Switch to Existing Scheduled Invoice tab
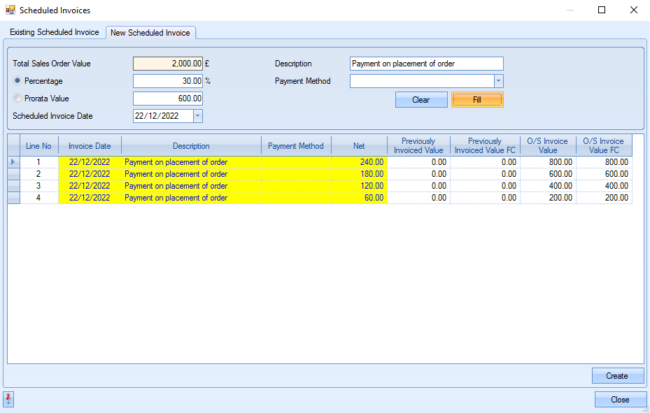Image resolution: width=650 pixels, height=413 pixels. [55, 33]
